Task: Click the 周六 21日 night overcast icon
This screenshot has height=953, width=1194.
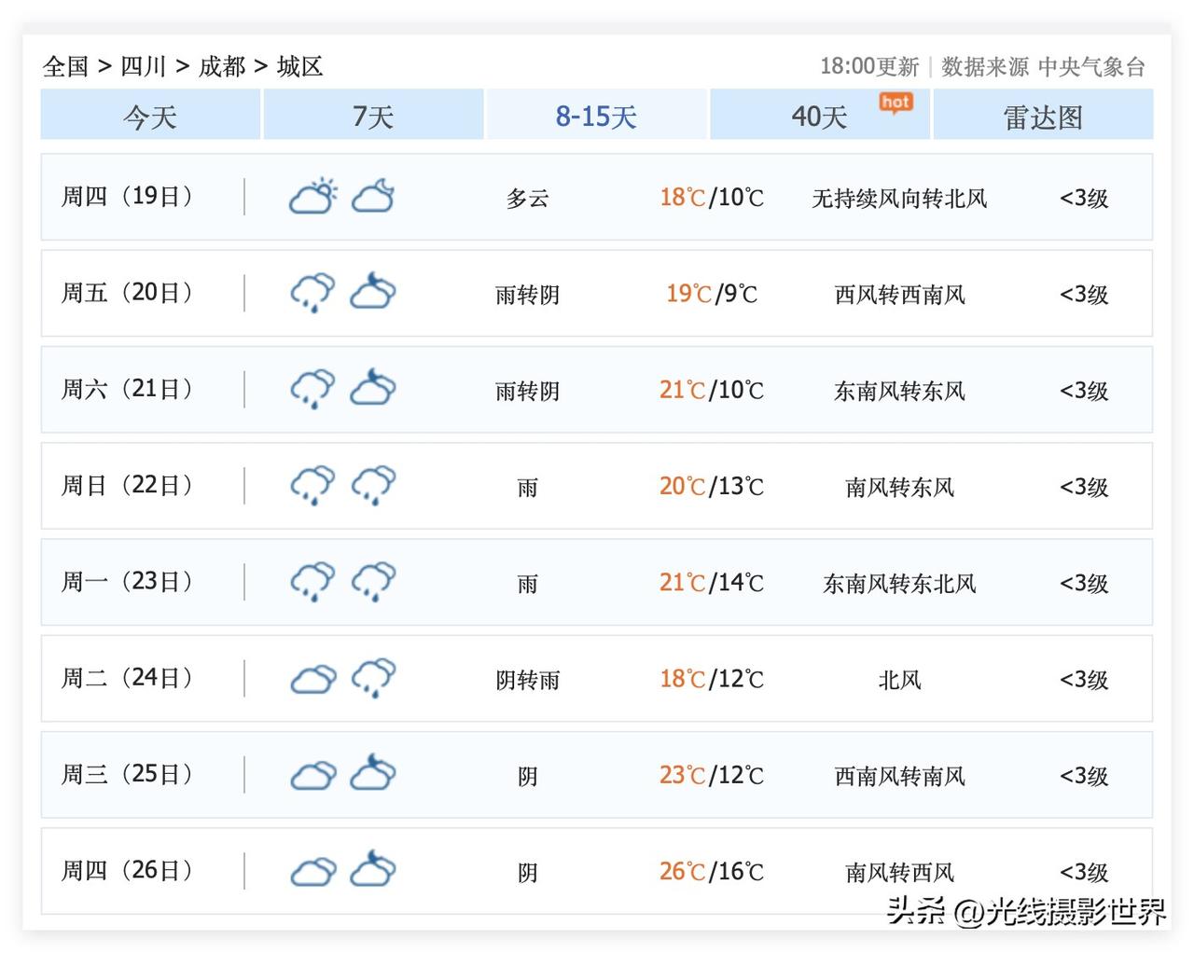Action: point(373,387)
